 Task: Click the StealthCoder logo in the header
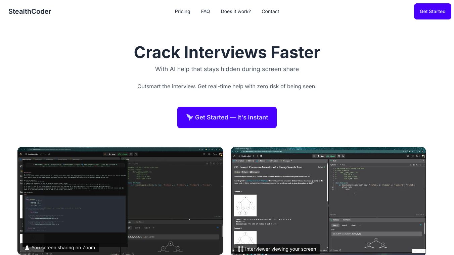30,11
